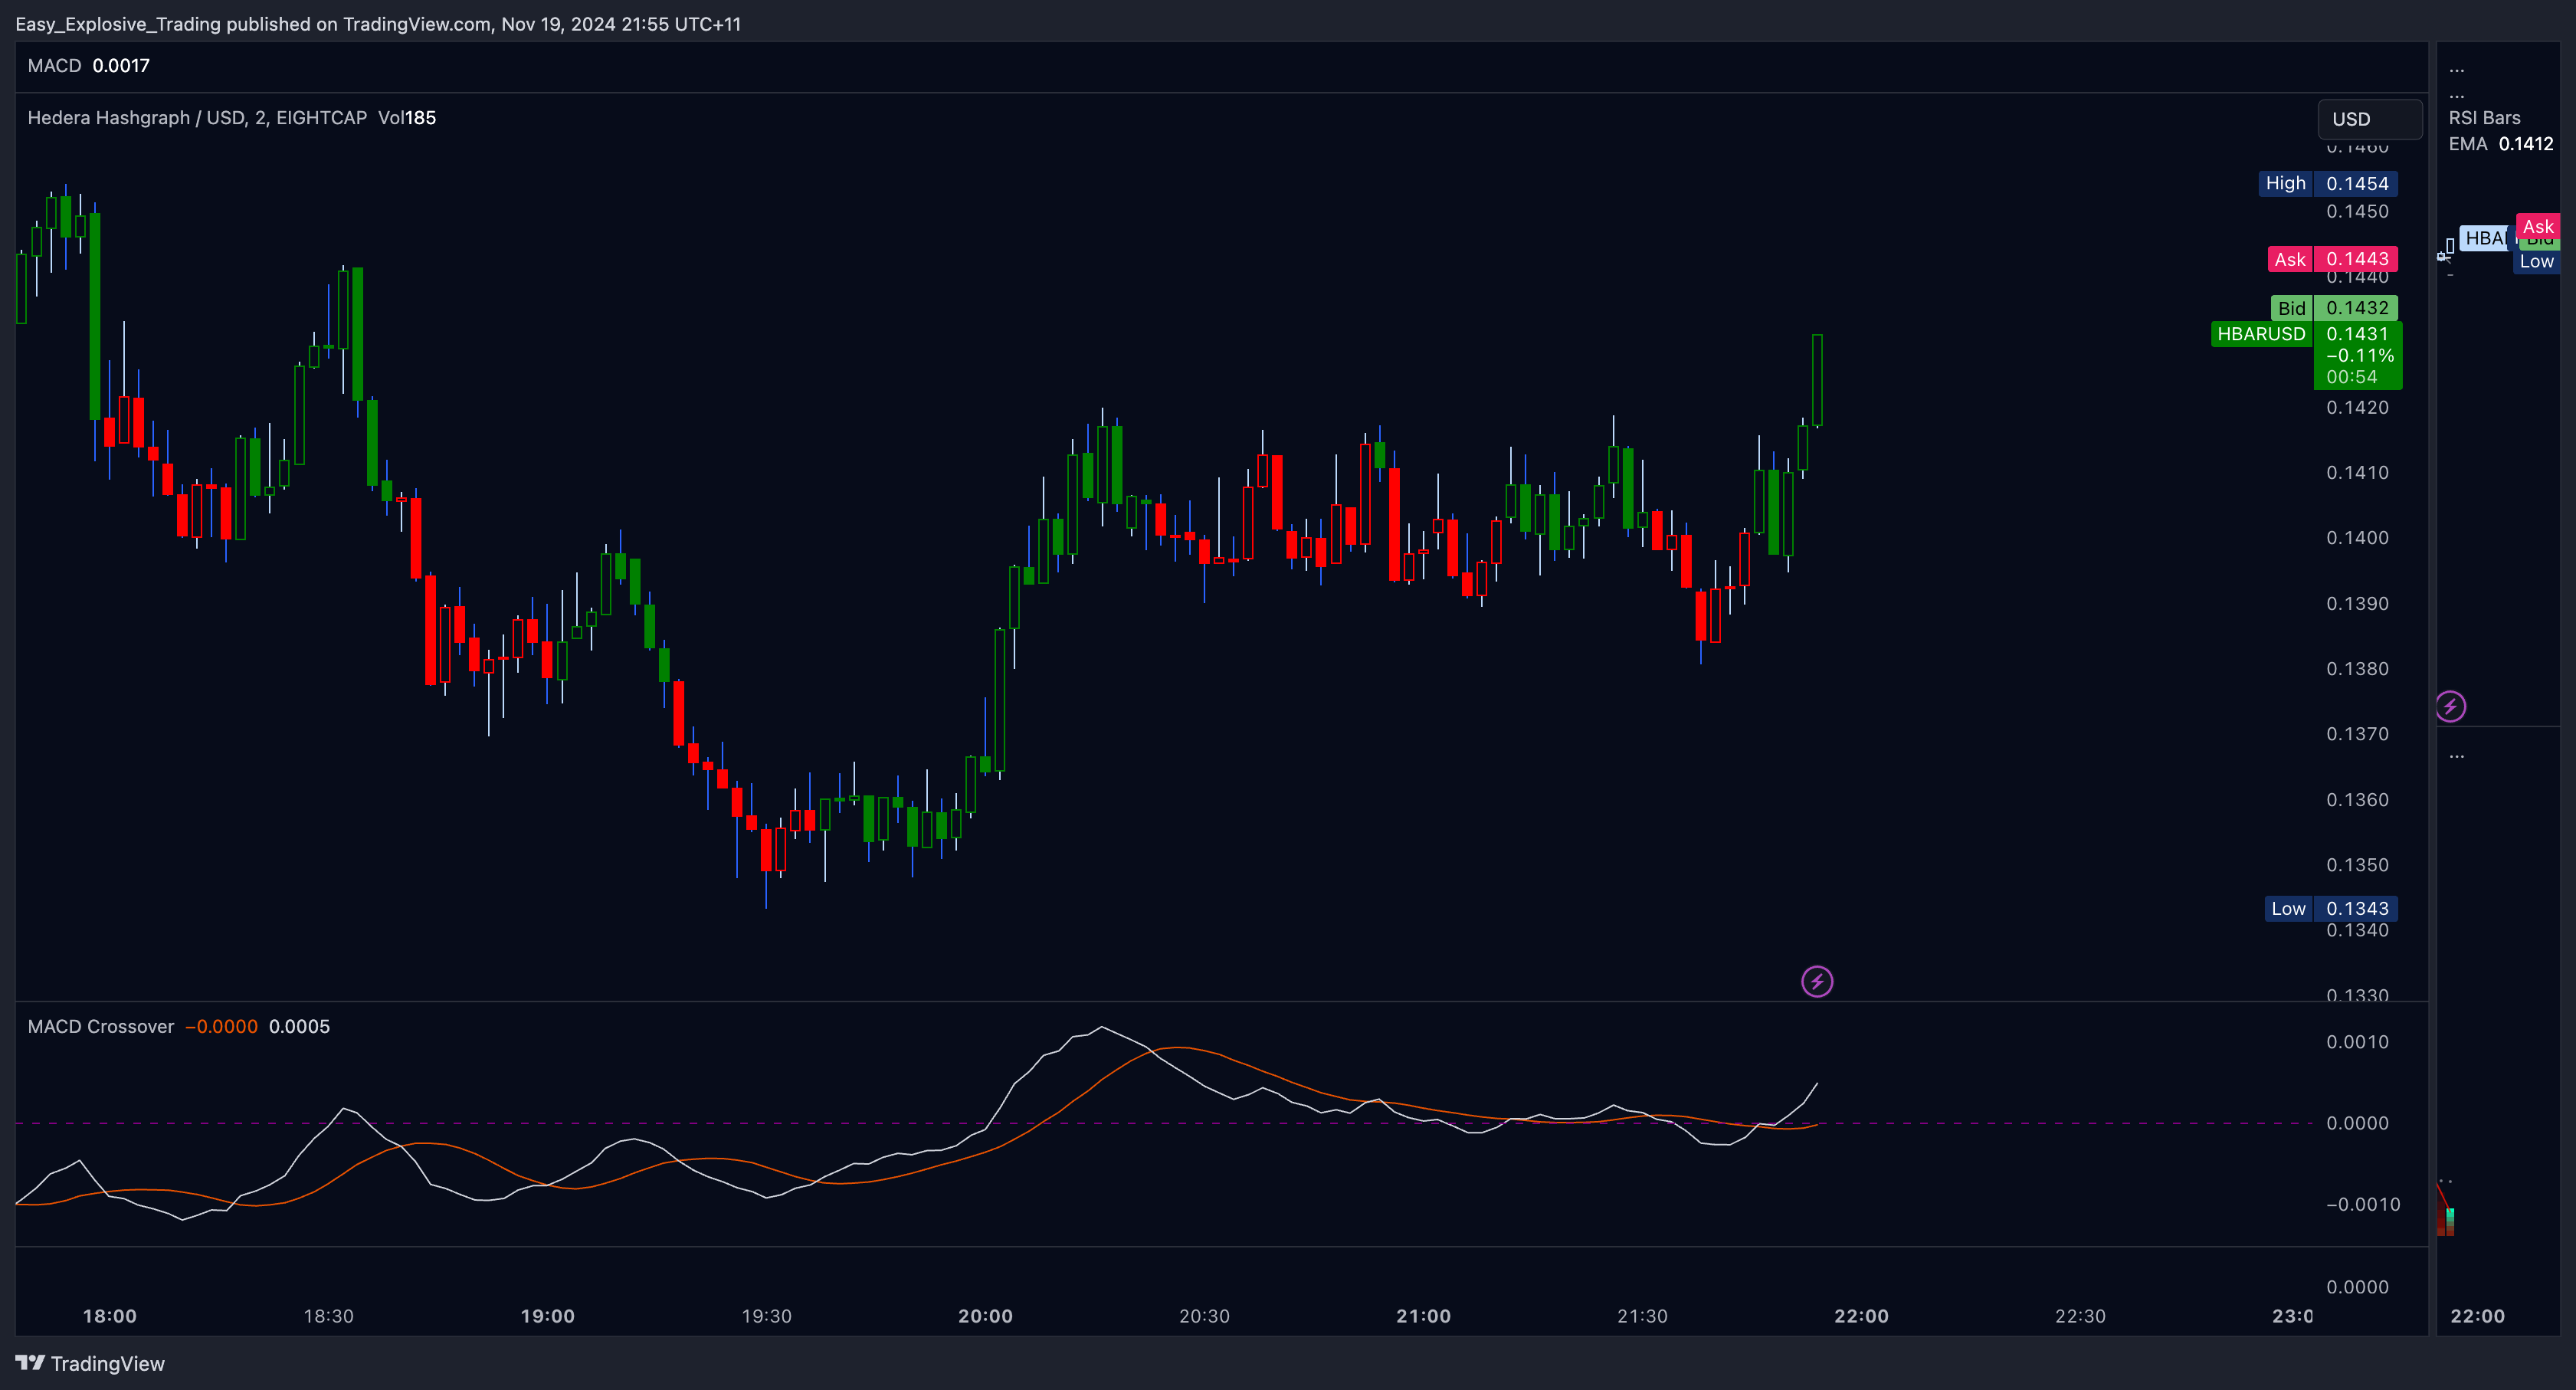Viewport: 2576px width, 1390px height.
Task: Click the -0.0010 MACD scale label
Action: pos(2362,1205)
